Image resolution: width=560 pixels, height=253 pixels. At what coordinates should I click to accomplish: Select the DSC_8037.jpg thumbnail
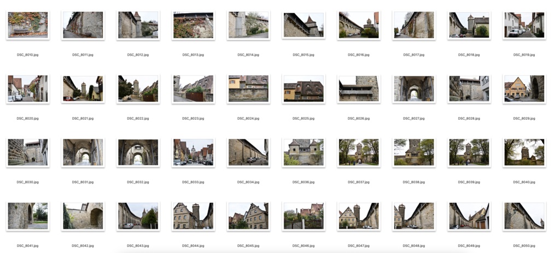click(x=359, y=152)
